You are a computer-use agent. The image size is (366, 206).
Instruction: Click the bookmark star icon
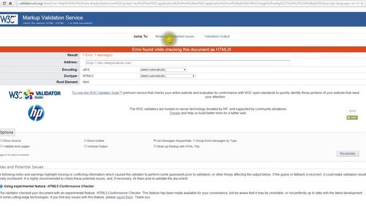pyautogui.click(x=362, y=3)
